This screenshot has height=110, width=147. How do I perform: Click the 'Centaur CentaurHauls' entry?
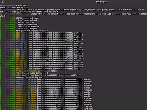[x=29, y=27]
